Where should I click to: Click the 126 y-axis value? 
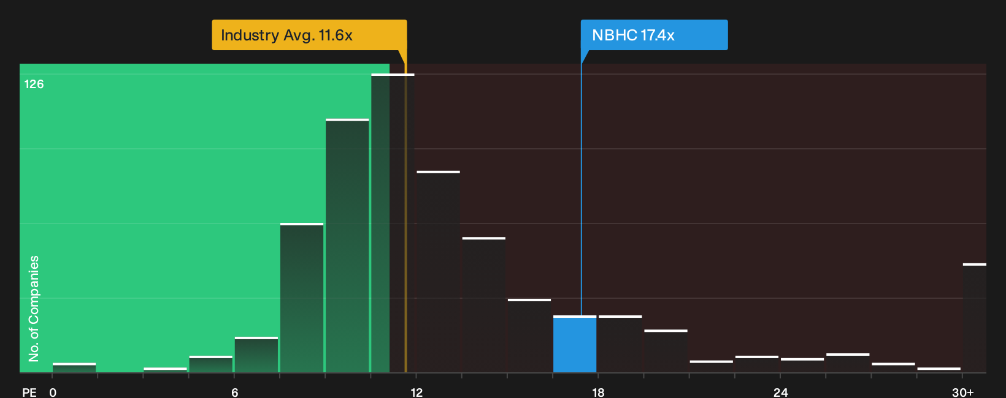(34, 84)
